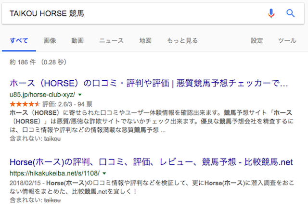Click the microphone voice search icon
This screenshot has width=308, height=210.
[271, 13]
